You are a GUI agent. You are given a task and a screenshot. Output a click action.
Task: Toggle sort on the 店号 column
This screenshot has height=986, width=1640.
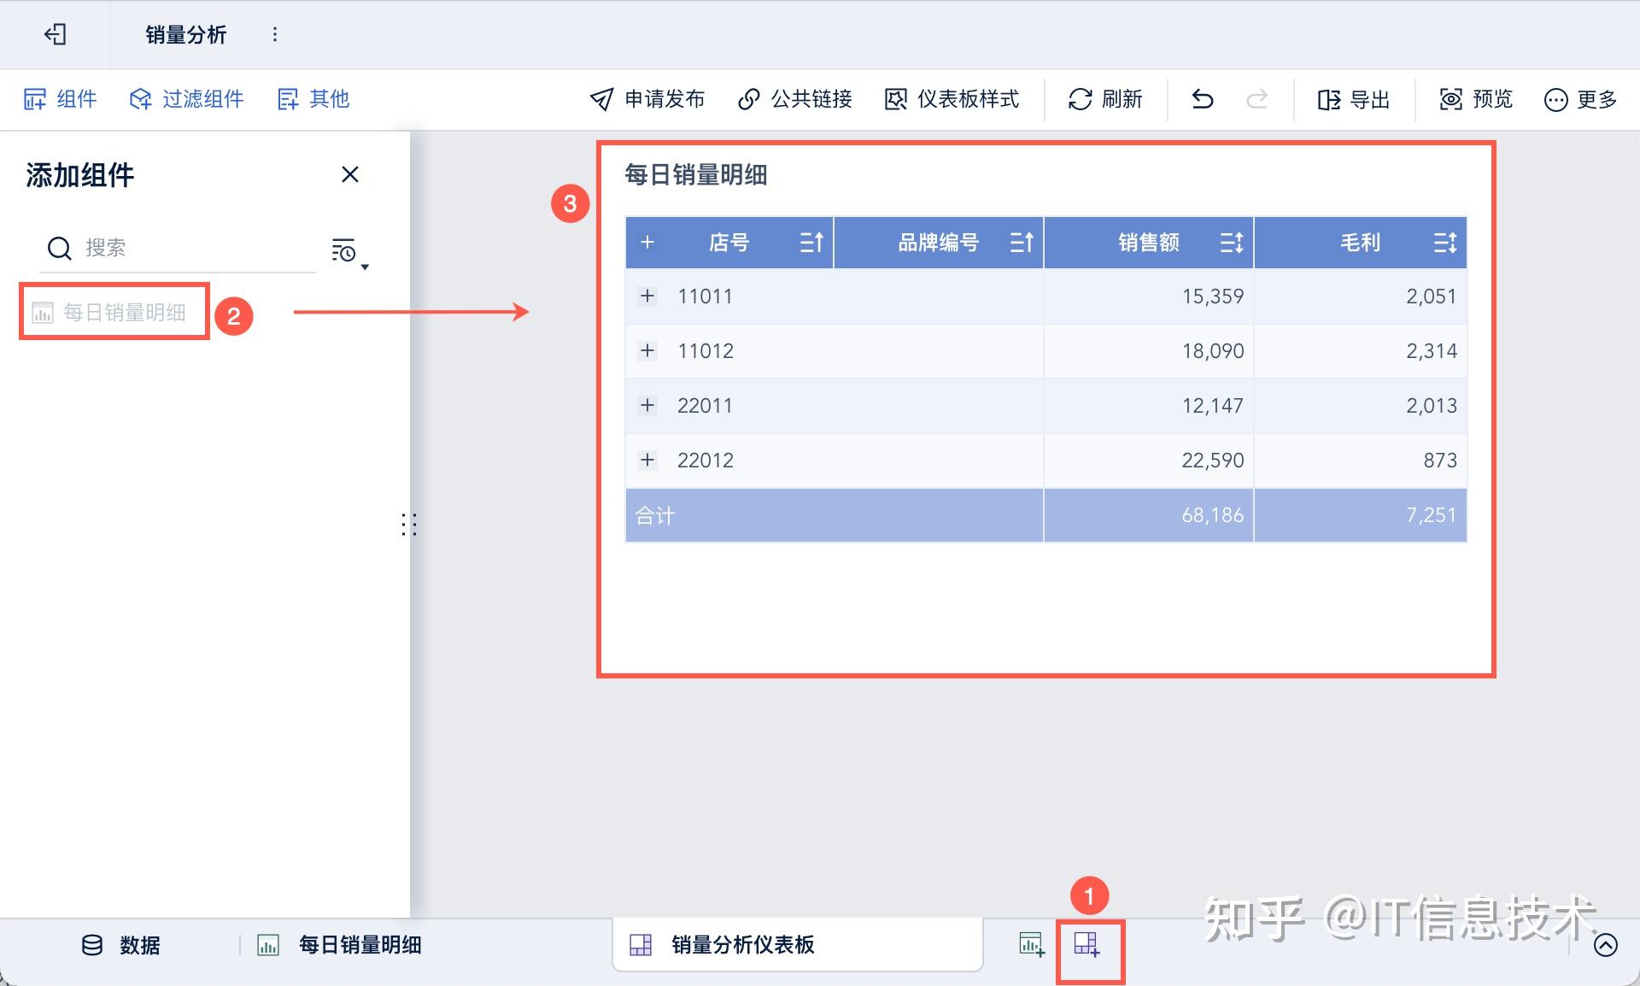(x=811, y=243)
